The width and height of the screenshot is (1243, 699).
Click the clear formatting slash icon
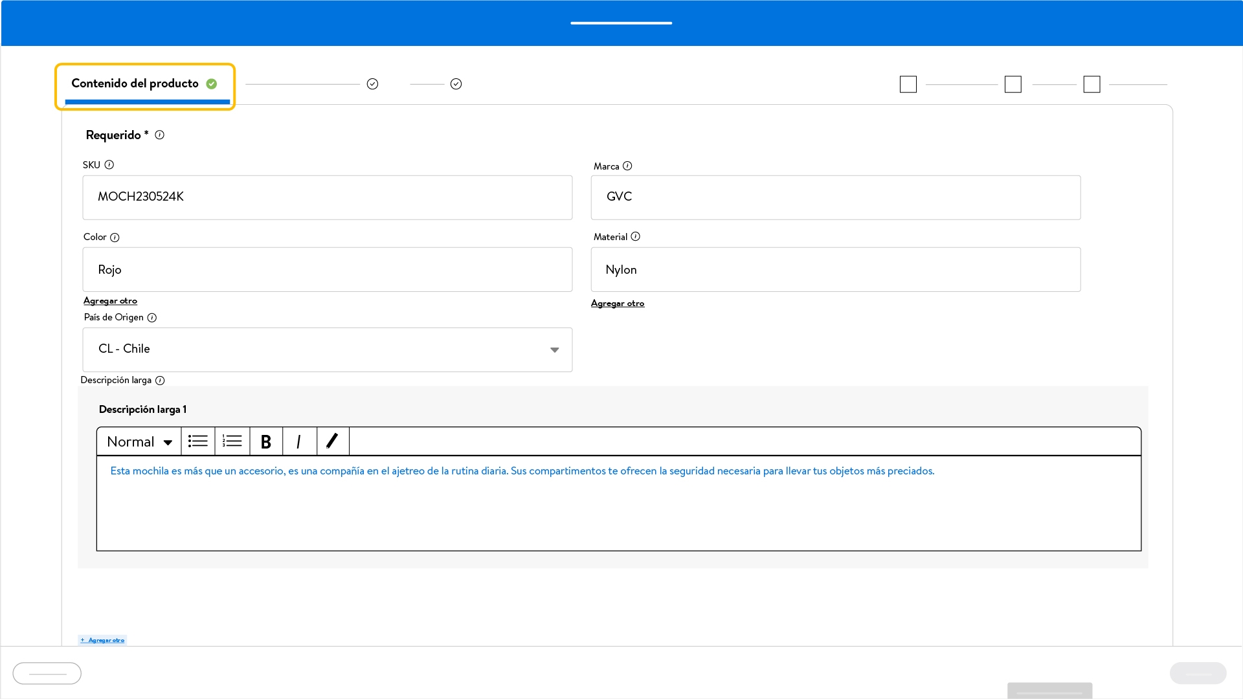tap(332, 441)
